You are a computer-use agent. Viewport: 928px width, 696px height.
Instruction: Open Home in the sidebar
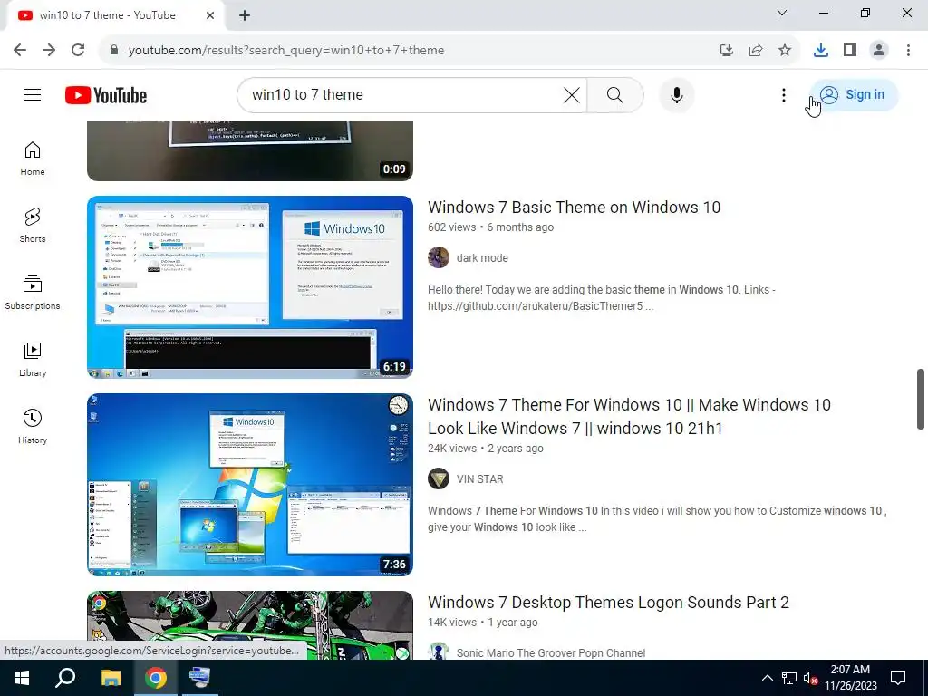[x=33, y=159]
